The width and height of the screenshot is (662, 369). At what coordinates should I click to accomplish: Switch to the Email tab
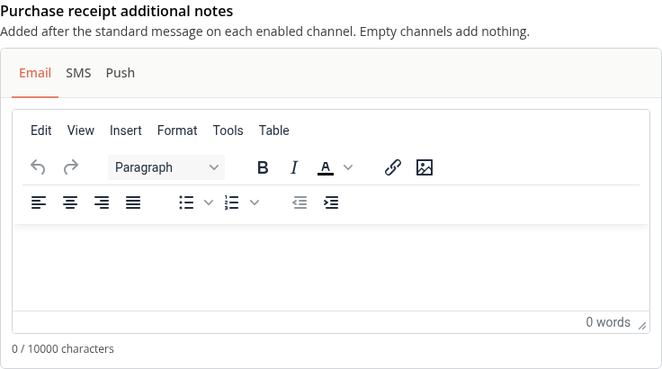pyautogui.click(x=35, y=73)
